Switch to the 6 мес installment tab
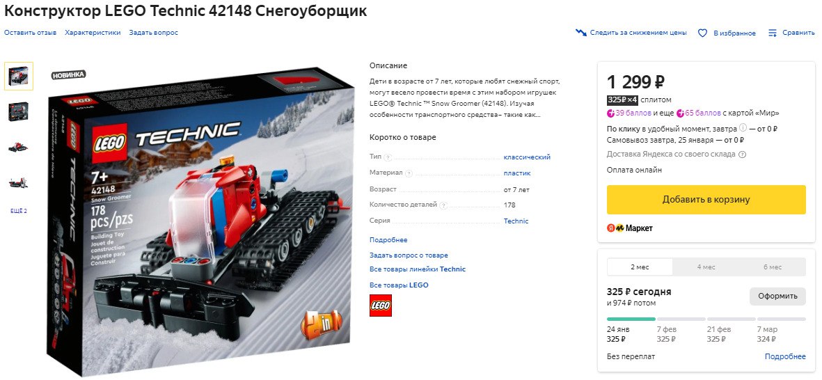 pos(772,267)
